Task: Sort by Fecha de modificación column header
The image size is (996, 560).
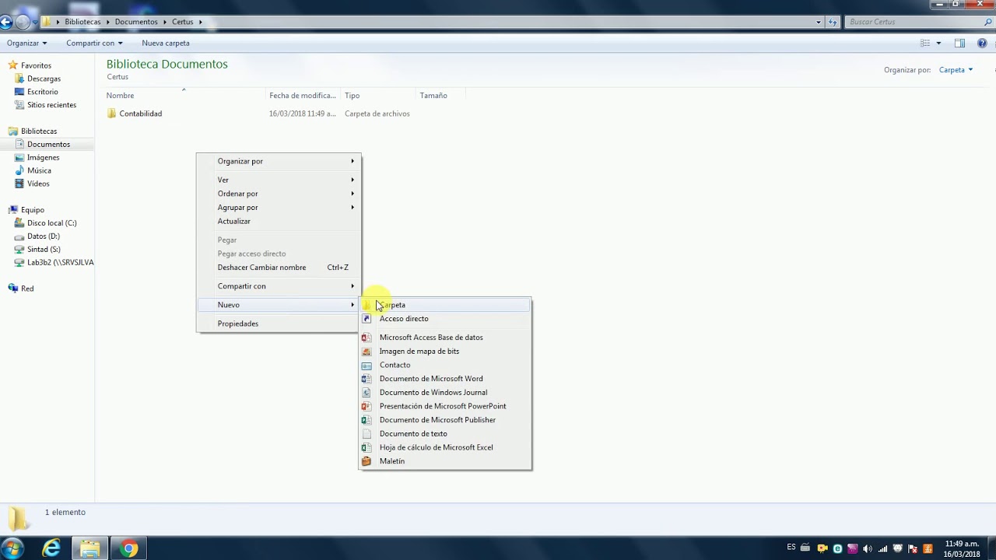Action: pos(303,96)
